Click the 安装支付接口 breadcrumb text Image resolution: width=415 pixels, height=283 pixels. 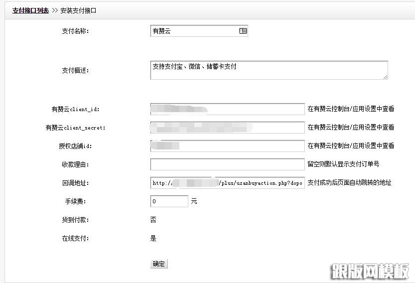[x=78, y=10]
